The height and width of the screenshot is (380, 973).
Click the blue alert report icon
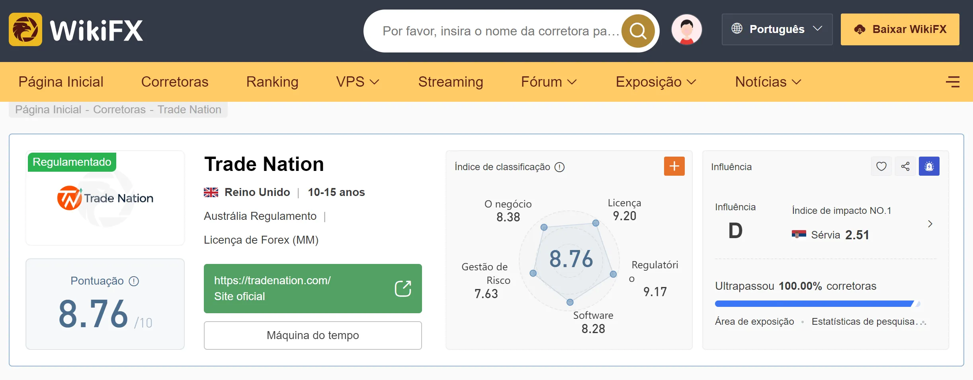click(x=929, y=166)
